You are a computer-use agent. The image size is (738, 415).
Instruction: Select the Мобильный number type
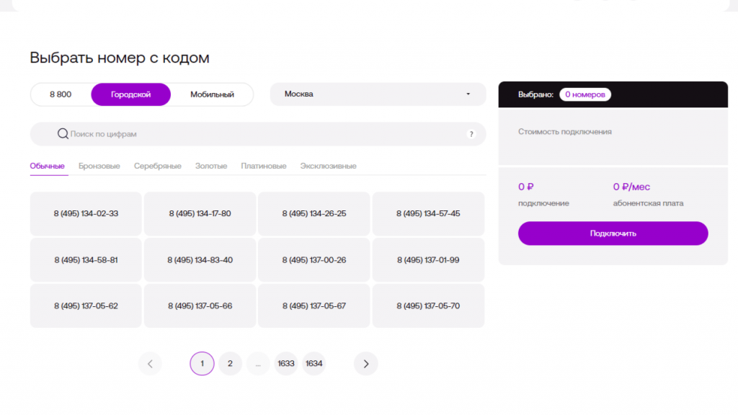[x=212, y=94]
